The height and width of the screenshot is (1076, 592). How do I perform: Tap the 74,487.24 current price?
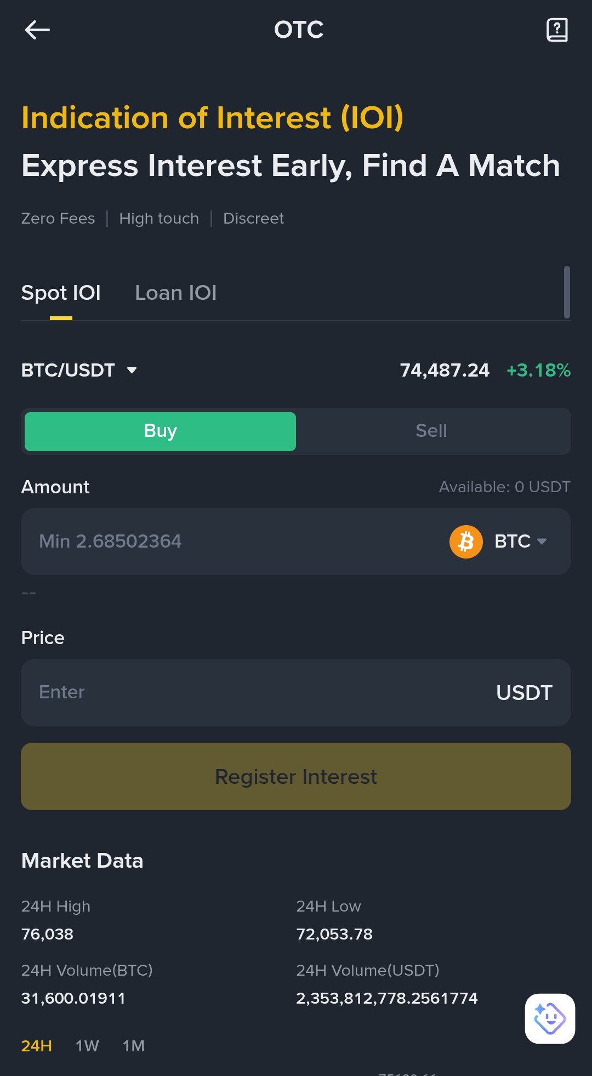pyautogui.click(x=445, y=371)
